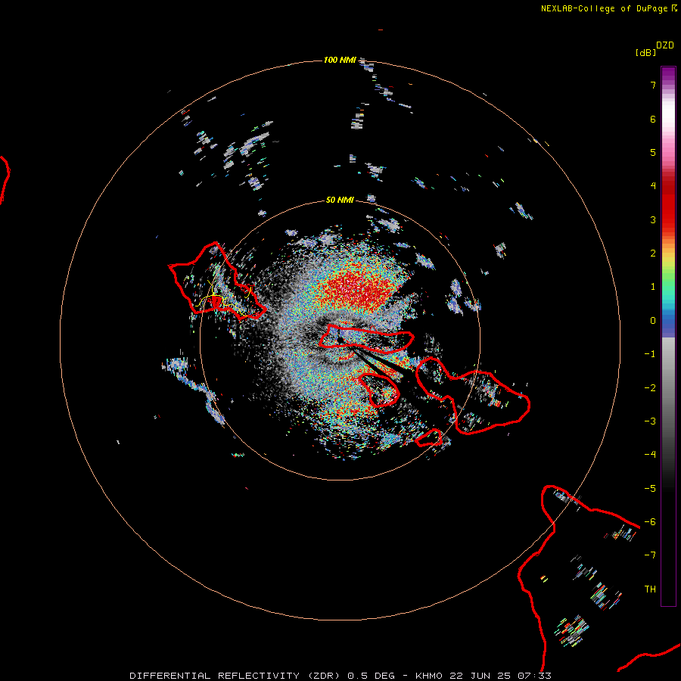The height and width of the screenshot is (681, 681).
Task: Click the 7 value on color scale
Action: tap(653, 85)
